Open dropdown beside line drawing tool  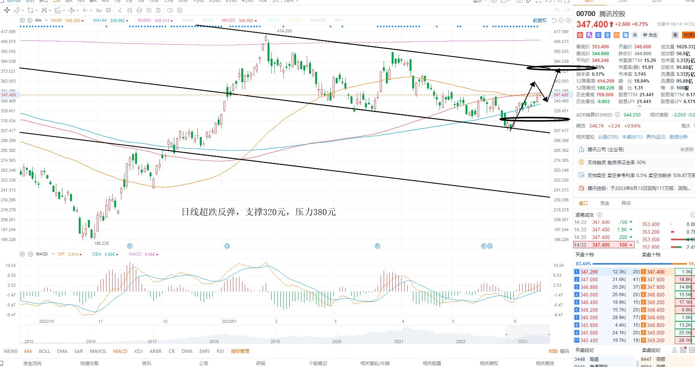click(22, 10)
